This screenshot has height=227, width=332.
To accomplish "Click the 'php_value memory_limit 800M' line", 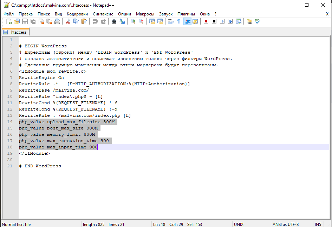I will click(x=57, y=134).
